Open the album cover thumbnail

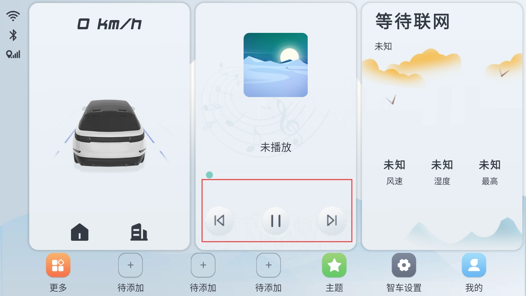(x=275, y=65)
